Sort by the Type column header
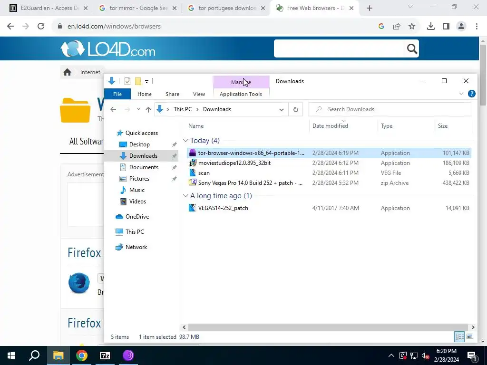Image resolution: width=487 pixels, height=365 pixels. tap(387, 125)
